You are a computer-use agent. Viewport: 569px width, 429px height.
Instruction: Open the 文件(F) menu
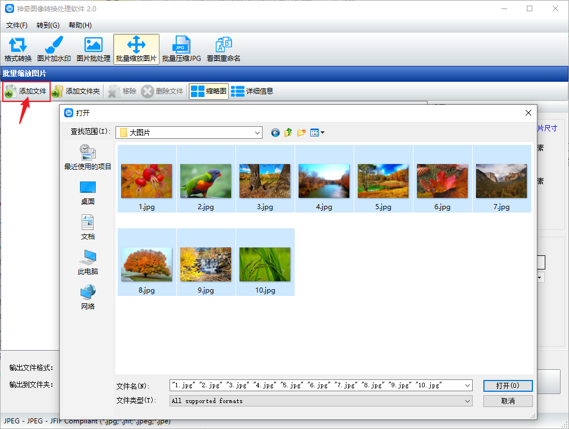click(x=17, y=25)
